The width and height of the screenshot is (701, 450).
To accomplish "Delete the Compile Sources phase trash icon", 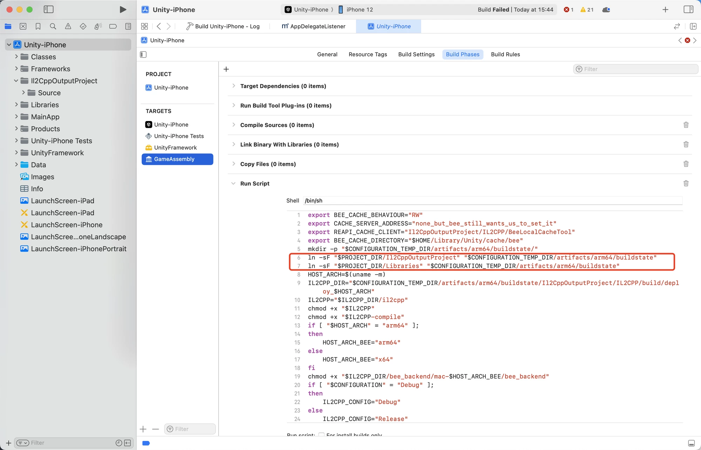I will pyautogui.click(x=686, y=125).
